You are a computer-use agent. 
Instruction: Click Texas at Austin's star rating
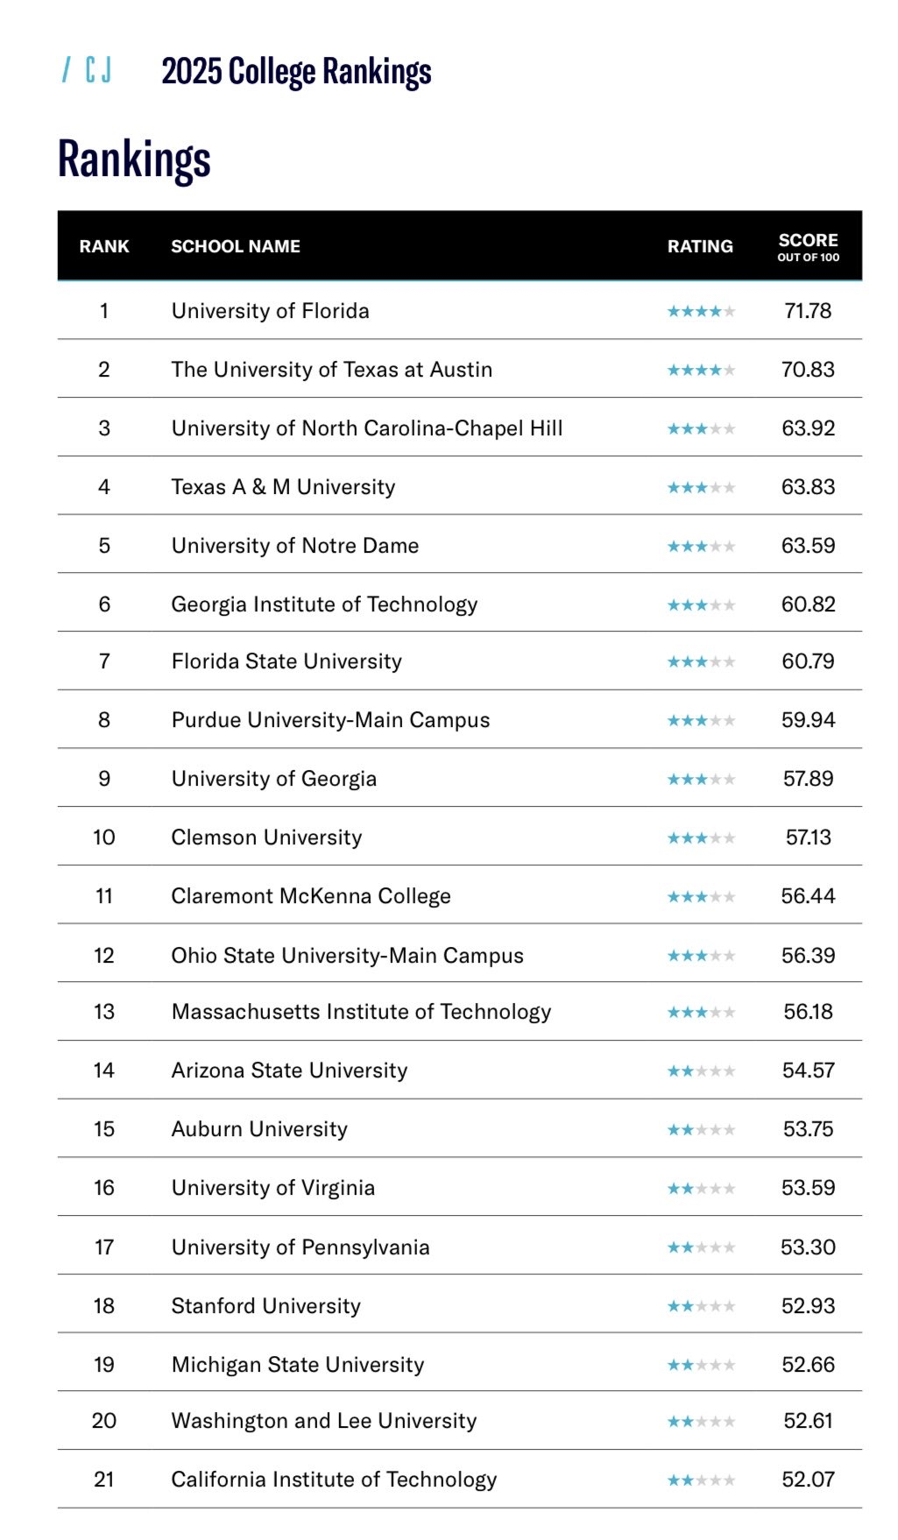pos(701,371)
